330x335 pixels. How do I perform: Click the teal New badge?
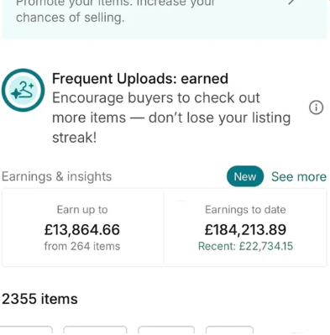[245, 176]
